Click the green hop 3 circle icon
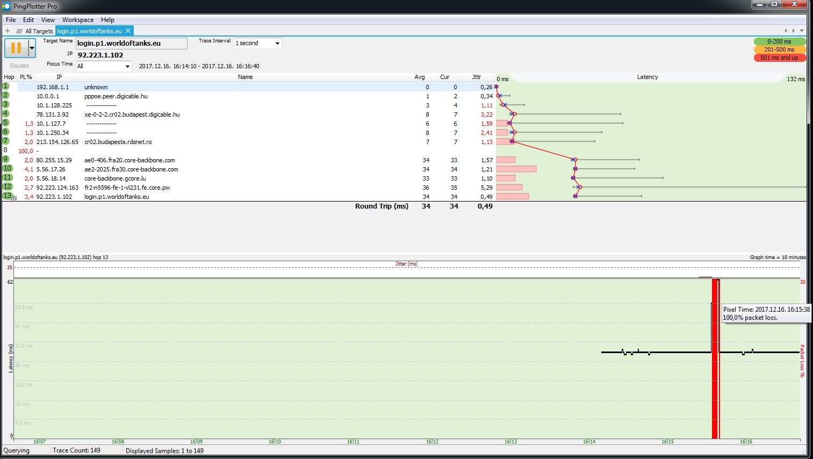This screenshot has height=459, width=813. coord(6,104)
